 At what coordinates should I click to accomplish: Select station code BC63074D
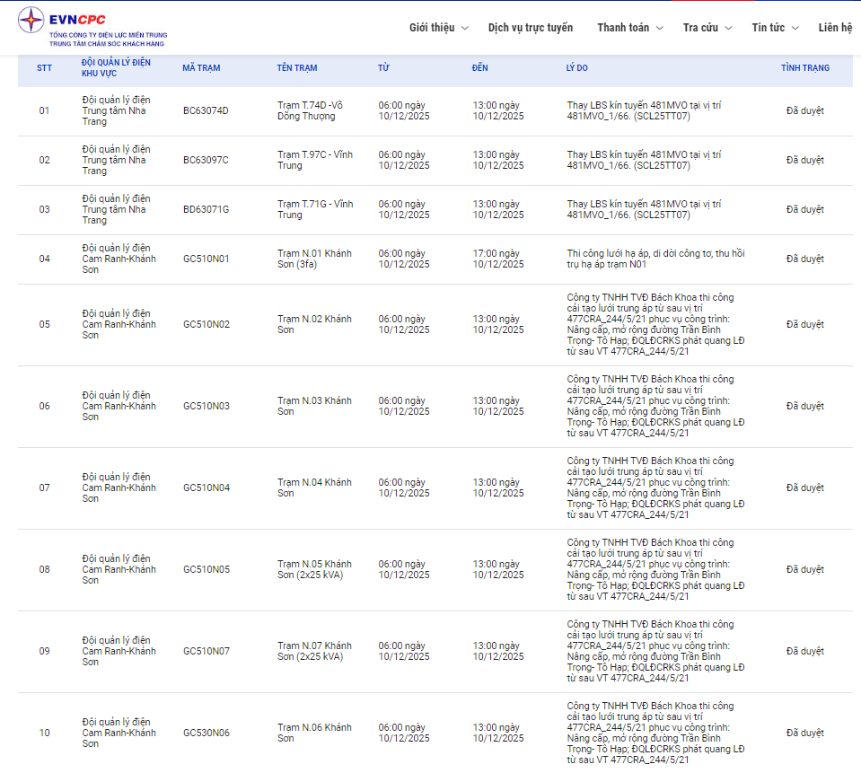(206, 111)
